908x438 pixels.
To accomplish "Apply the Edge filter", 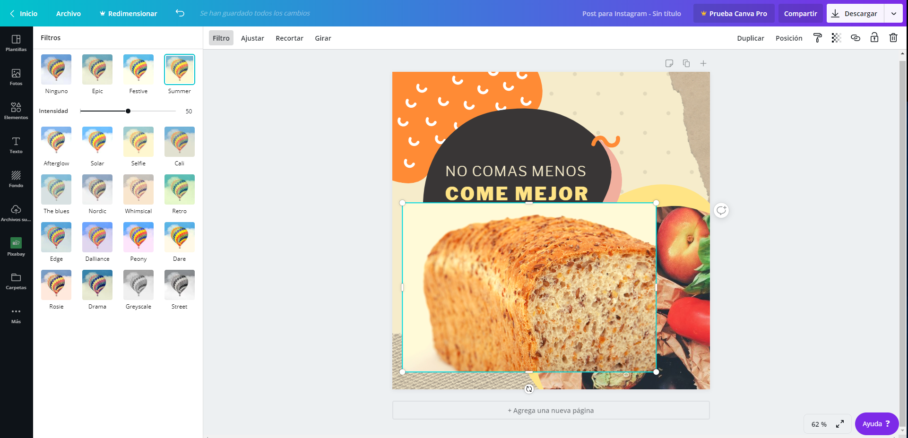I will pyautogui.click(x=56, y=237).
